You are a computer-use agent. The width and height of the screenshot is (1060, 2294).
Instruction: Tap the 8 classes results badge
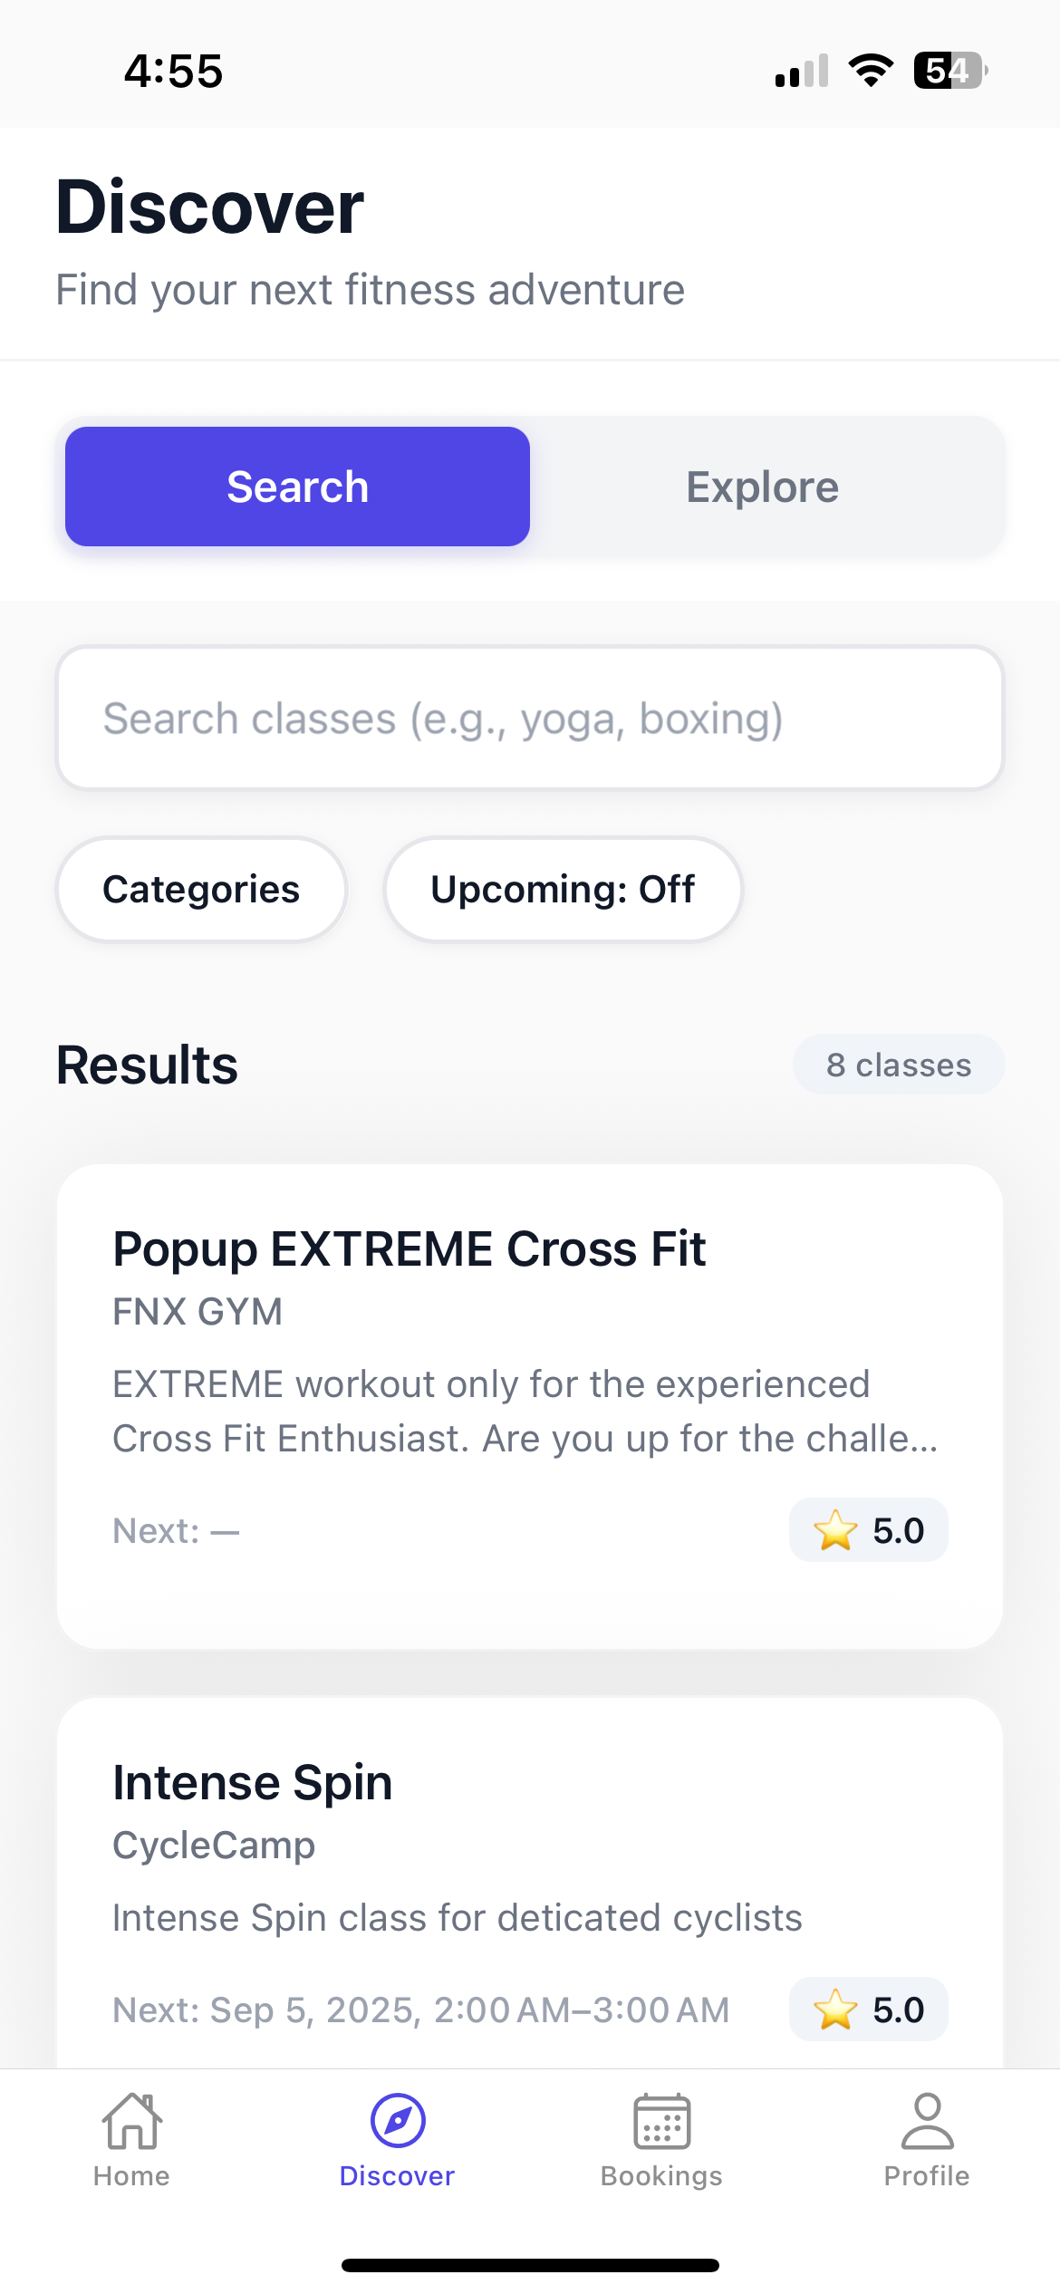click(898, 1065)
